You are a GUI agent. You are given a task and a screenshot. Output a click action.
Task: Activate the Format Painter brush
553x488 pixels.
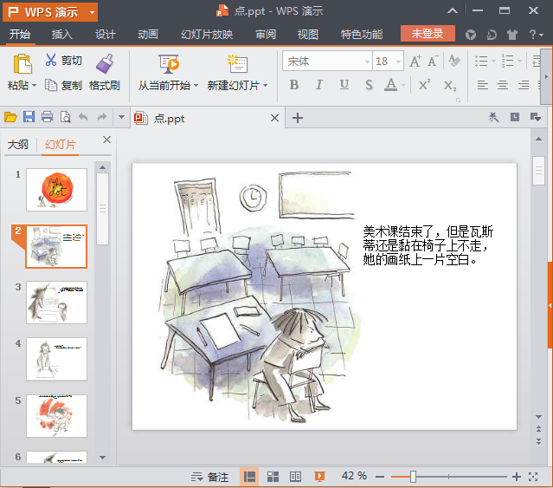click(x=105, y=64)
